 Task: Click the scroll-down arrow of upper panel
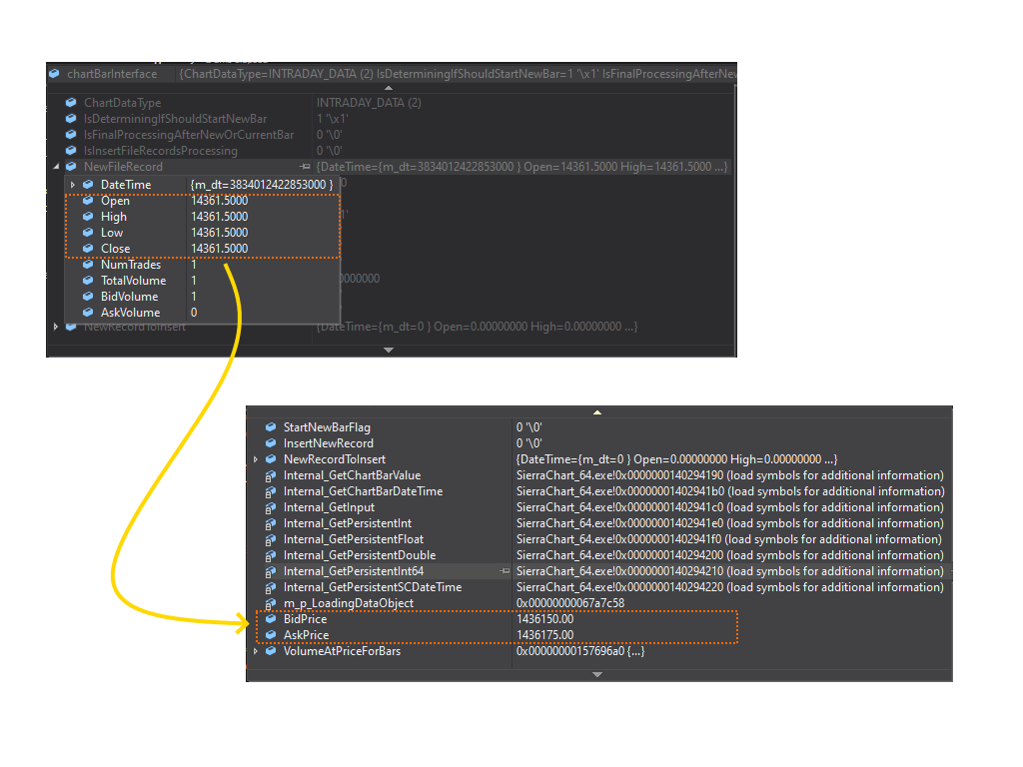pyautogui.click(x=389, y=351)
